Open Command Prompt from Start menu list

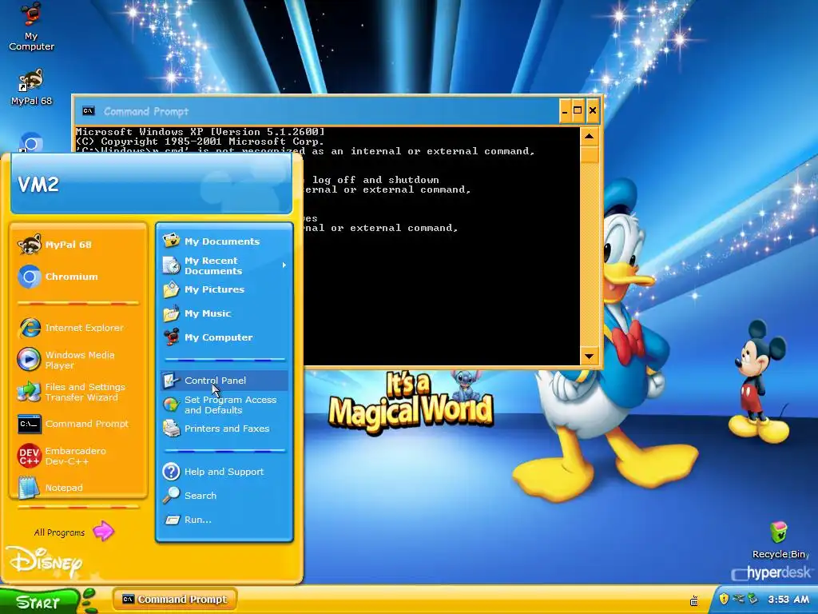point(78,424)
